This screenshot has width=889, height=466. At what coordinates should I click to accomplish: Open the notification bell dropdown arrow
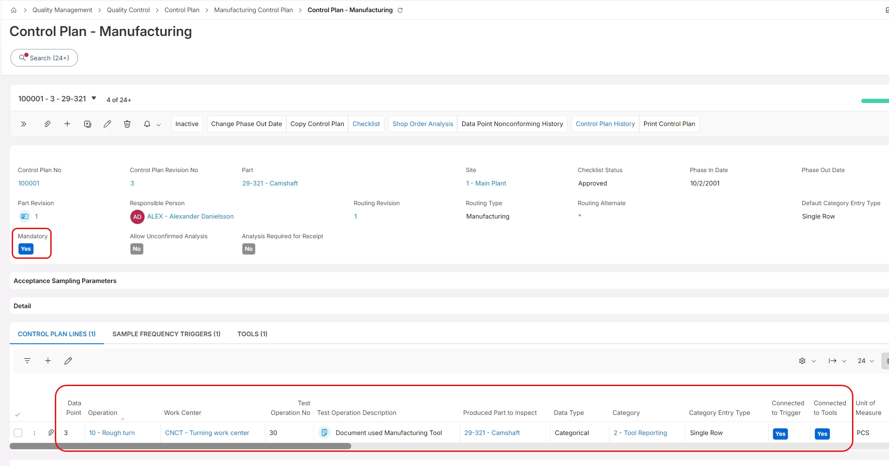tap(159, 125)
